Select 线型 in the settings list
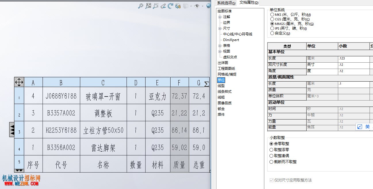373x189 pixels. click(x=221, y=86)
